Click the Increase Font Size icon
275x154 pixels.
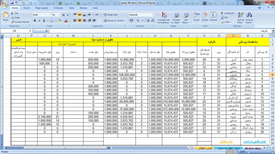point(63,15)
